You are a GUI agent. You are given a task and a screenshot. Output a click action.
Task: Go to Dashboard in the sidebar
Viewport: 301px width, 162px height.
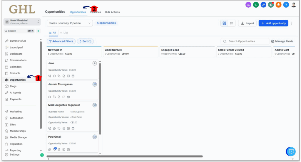coord(16,54)
